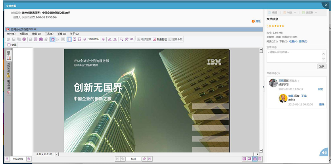334x164 pixels.
Task: Click 删除 delete link on reply comment
Action: 322,104
